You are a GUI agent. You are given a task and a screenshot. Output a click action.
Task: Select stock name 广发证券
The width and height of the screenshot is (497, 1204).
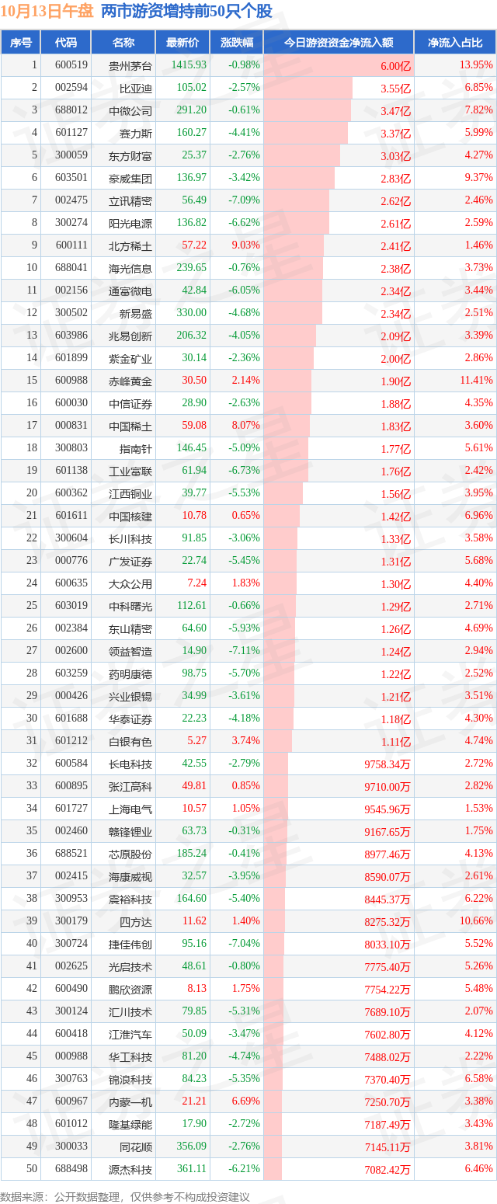coord(130,561)
